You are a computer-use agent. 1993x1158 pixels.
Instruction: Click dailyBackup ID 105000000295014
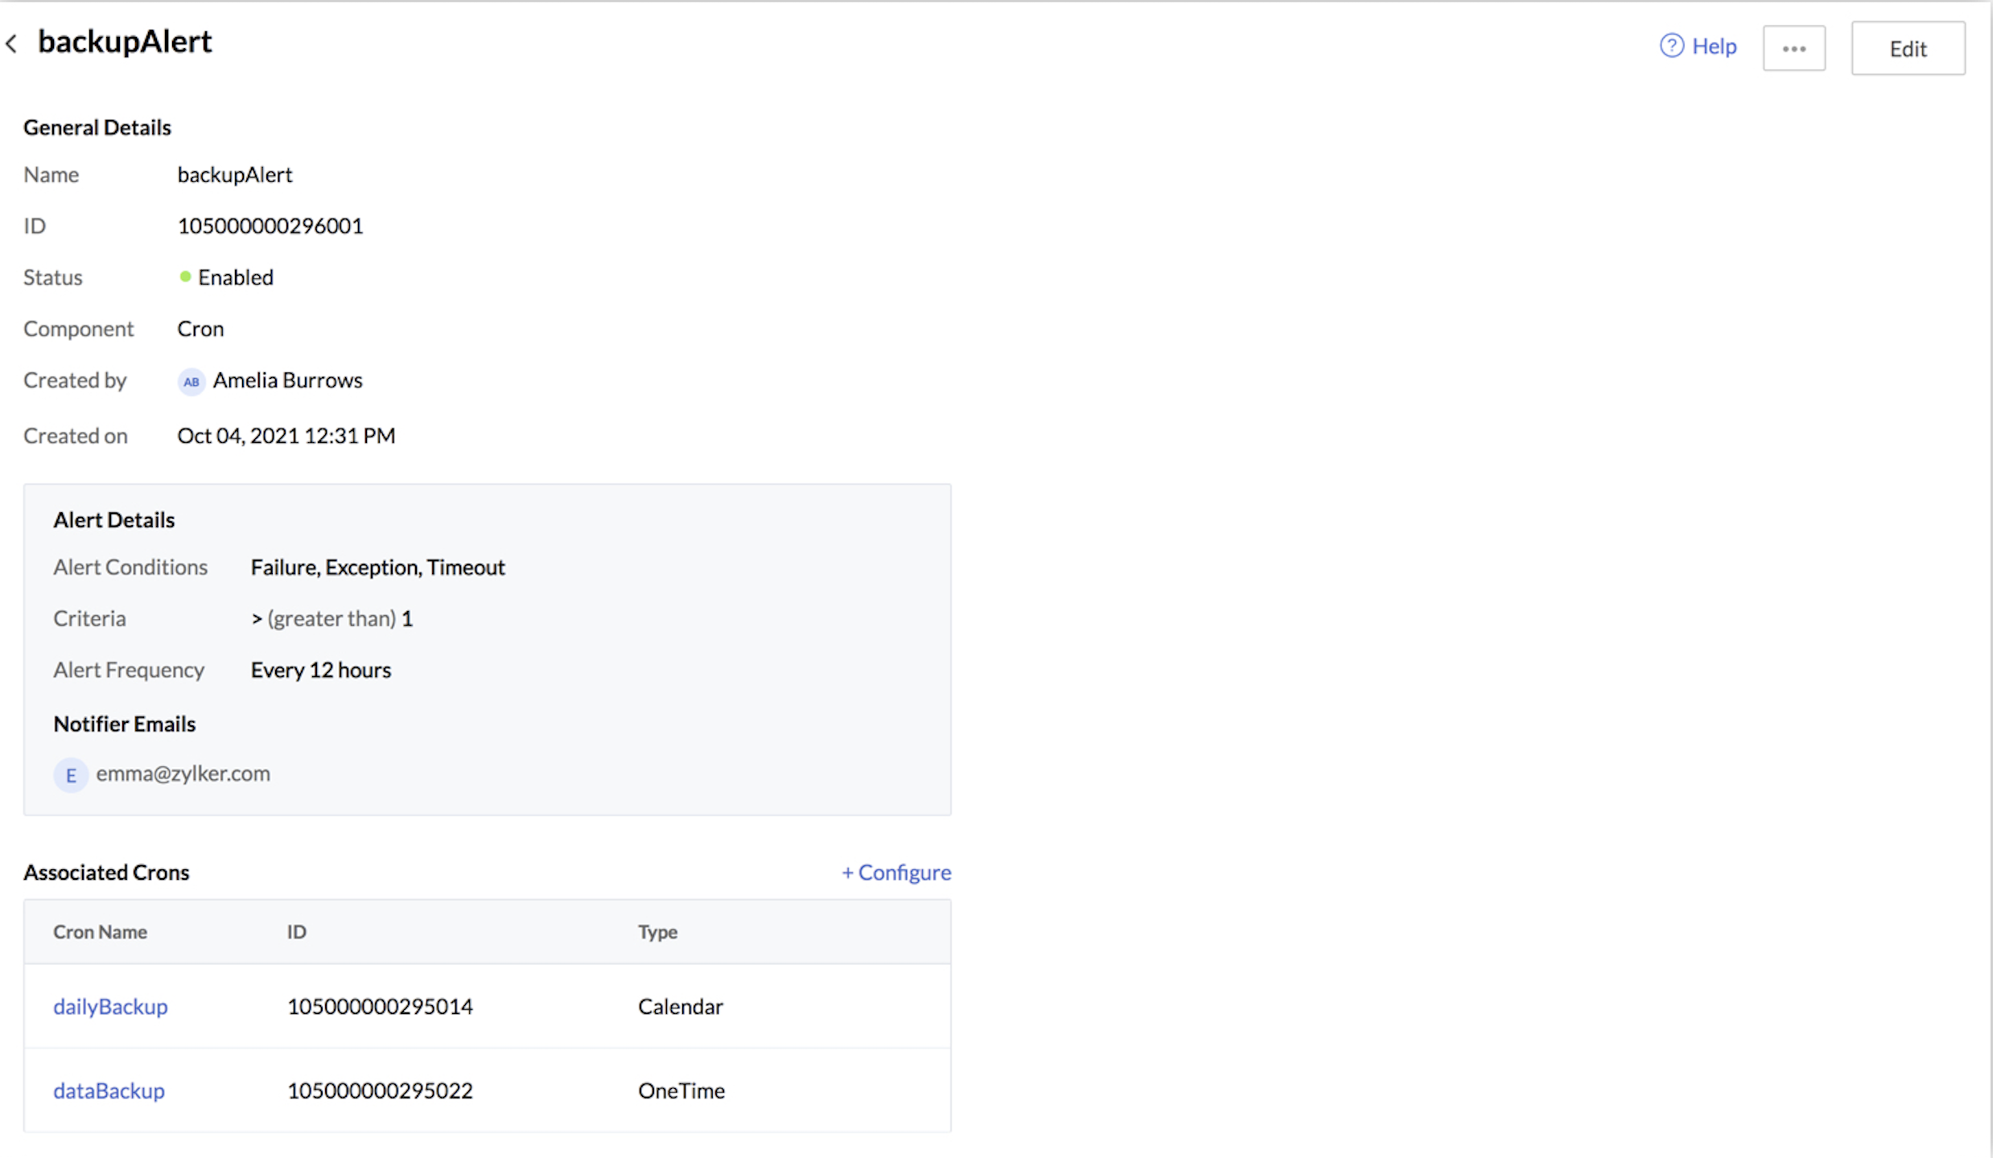[x=380, y=1006]
